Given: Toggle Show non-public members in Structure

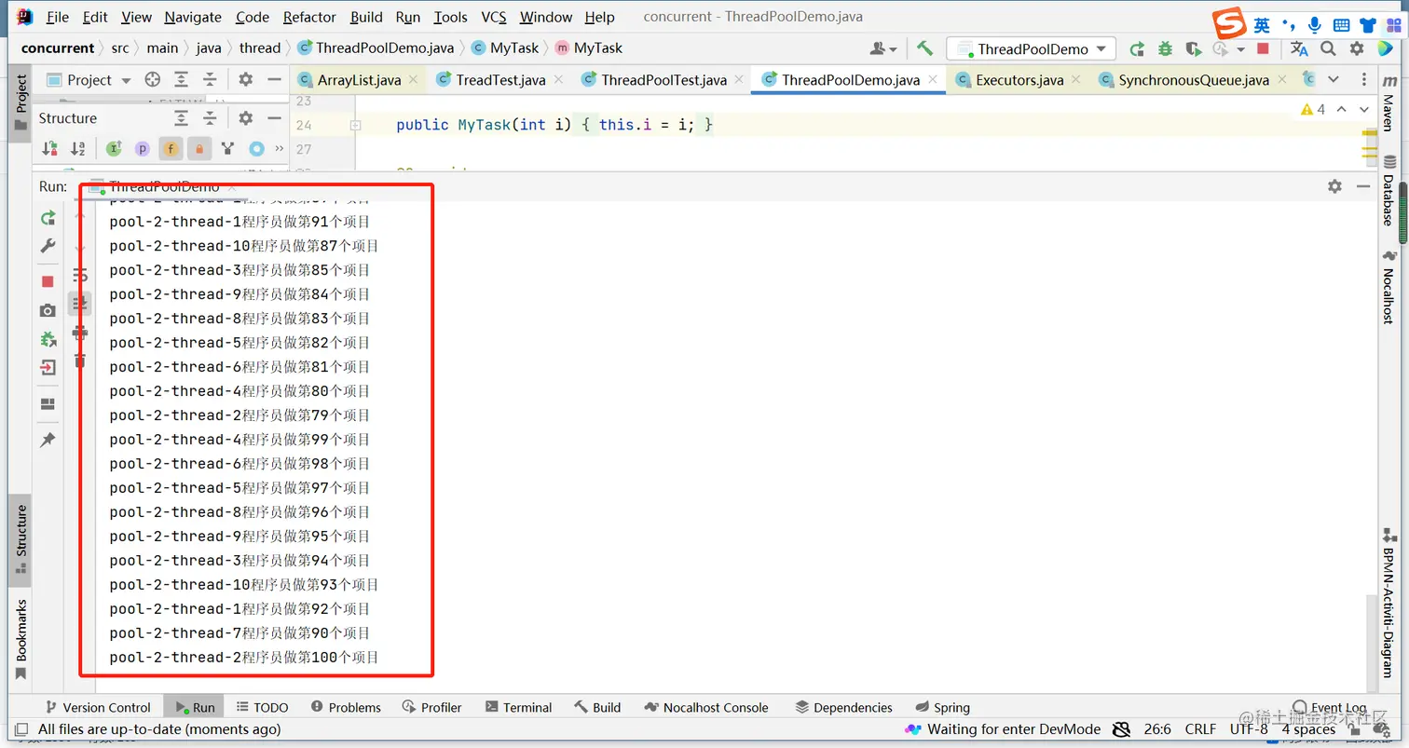Looking at the screenshot, I should click(198, 148).
